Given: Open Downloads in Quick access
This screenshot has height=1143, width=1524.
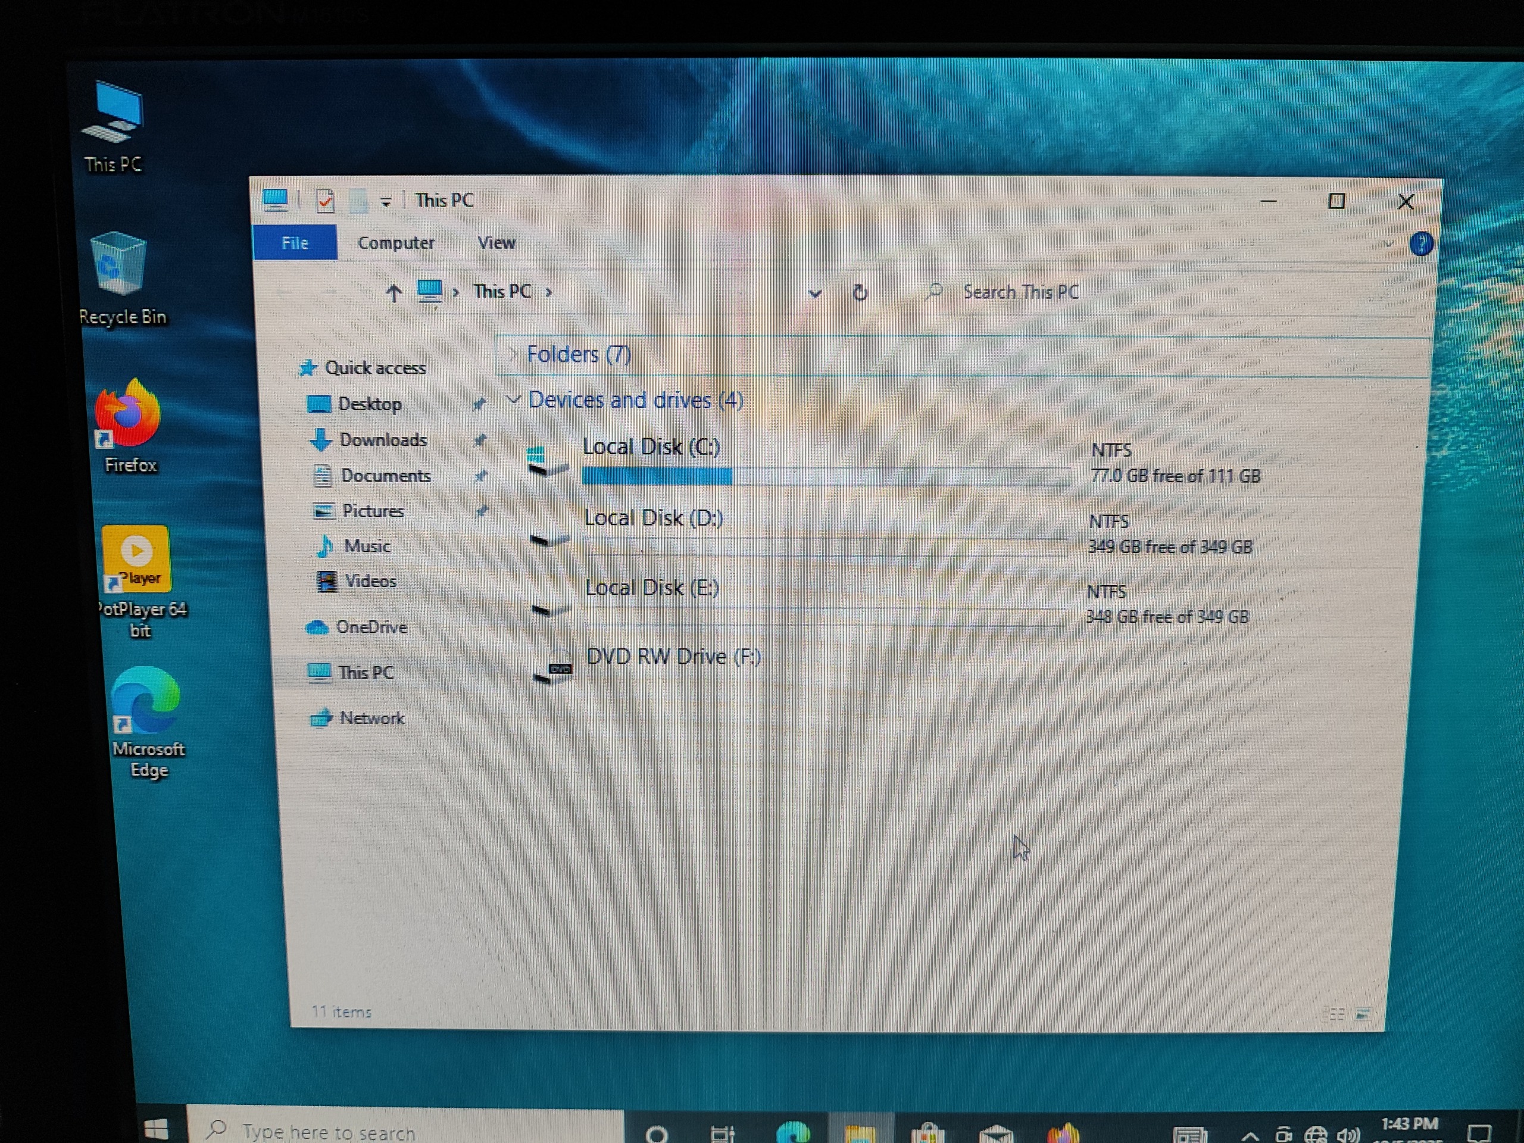Looking at the screenshot, I should tap(382, 441).
